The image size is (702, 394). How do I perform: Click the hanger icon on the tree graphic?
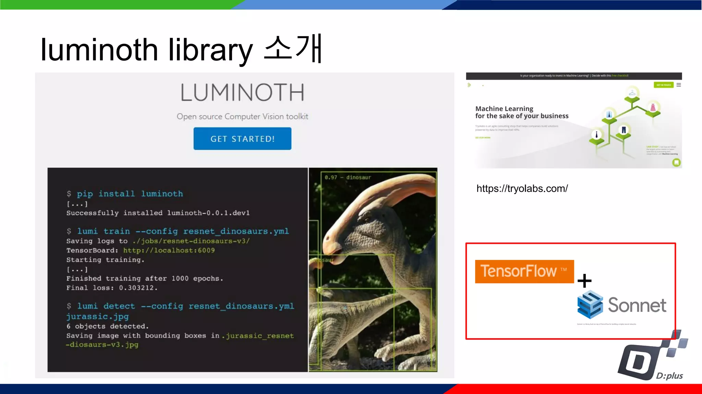click(x=632, y=93)
